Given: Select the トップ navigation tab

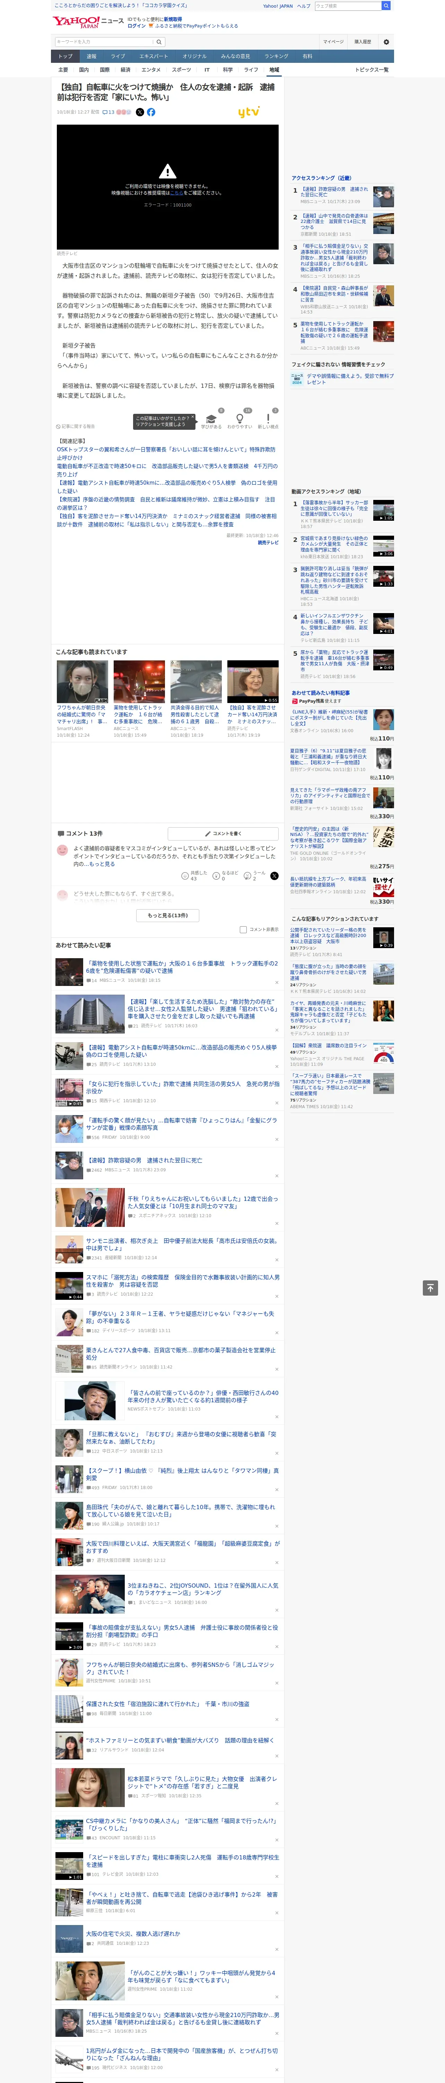Looking at the screenshot, I should click(66, 57).
